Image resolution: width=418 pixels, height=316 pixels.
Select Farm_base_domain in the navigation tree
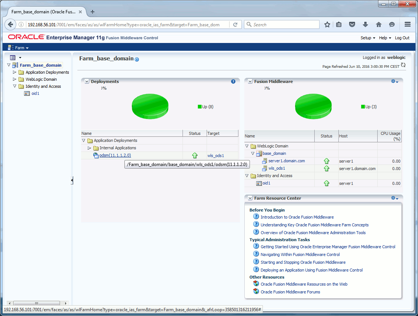click(x=40, y=65)
